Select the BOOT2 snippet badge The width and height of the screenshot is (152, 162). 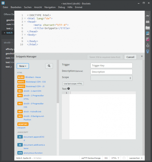point(21,86)
